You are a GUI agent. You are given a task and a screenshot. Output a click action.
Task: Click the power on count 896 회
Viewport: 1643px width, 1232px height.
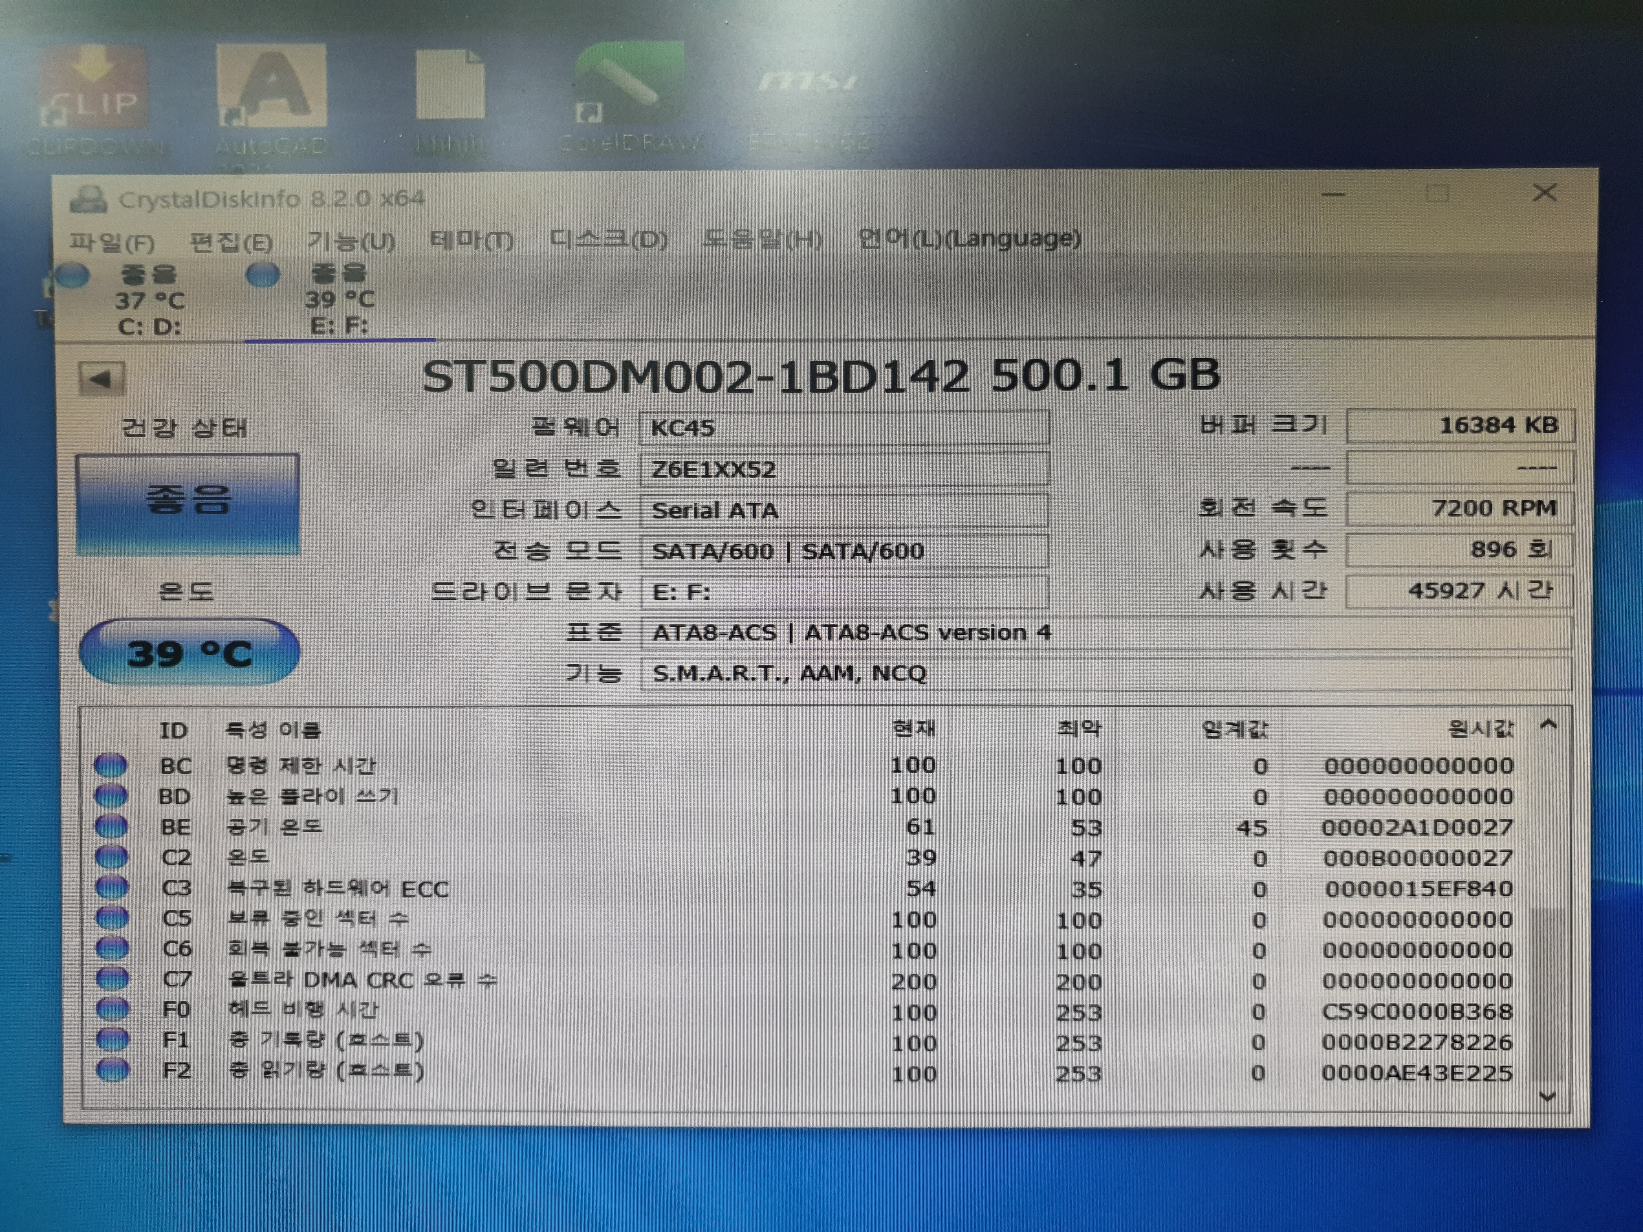[1460, 550]
